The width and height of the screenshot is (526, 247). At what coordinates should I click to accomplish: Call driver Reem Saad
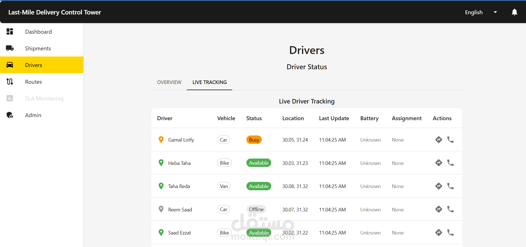pos(450,209)
